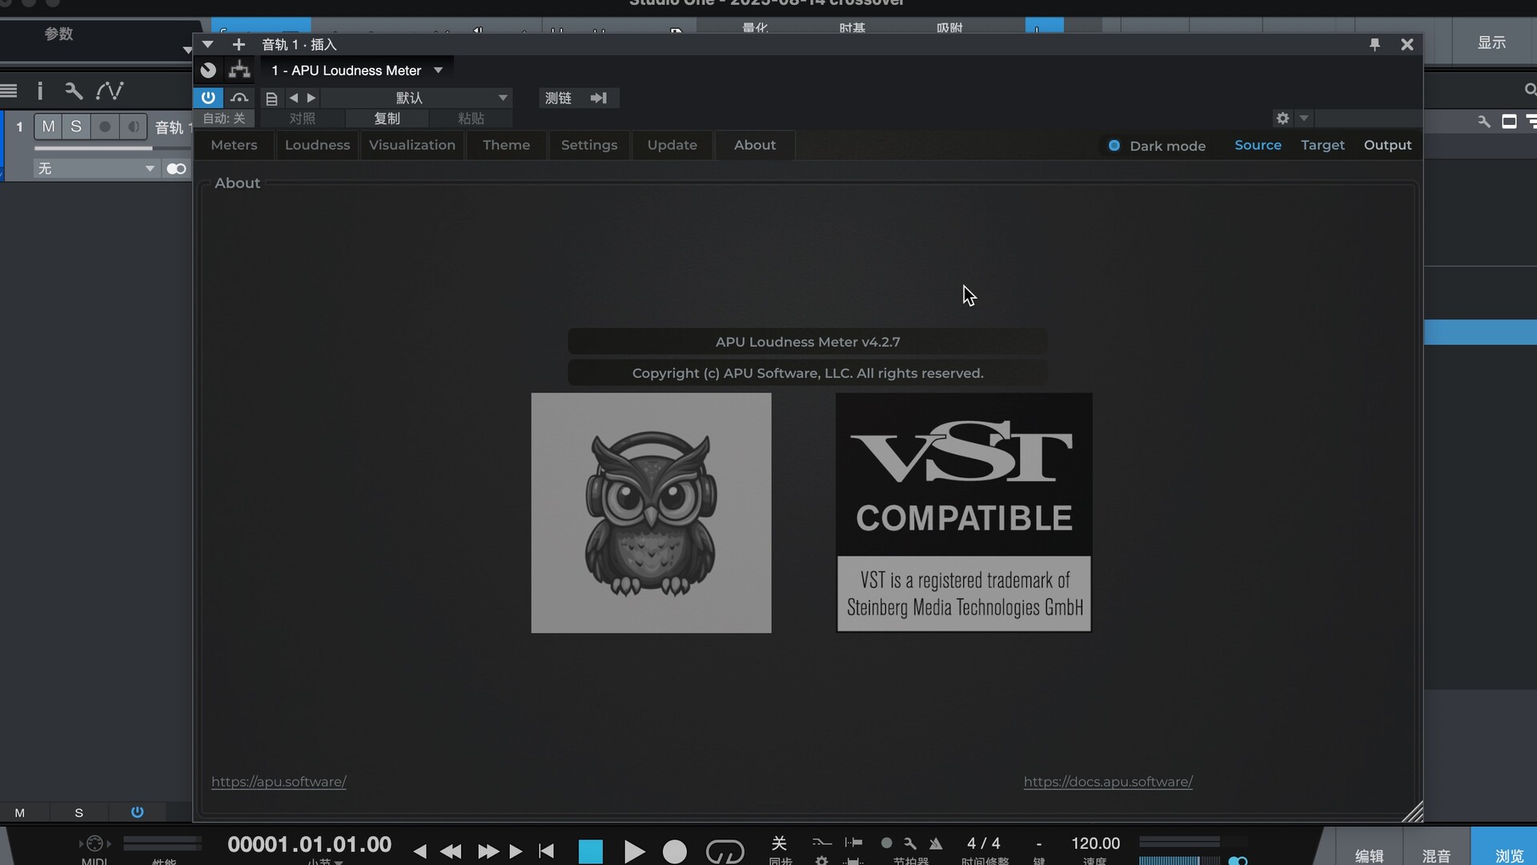Select the Output view
Viewport: 1537px width, 865px height.
point(1387,145)
